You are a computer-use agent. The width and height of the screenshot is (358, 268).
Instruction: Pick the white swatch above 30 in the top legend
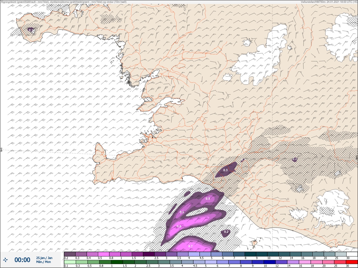click(x=352, y=254)
